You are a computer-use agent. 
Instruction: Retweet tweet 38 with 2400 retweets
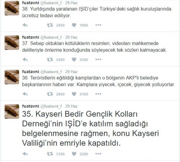(x=50, y=25)
